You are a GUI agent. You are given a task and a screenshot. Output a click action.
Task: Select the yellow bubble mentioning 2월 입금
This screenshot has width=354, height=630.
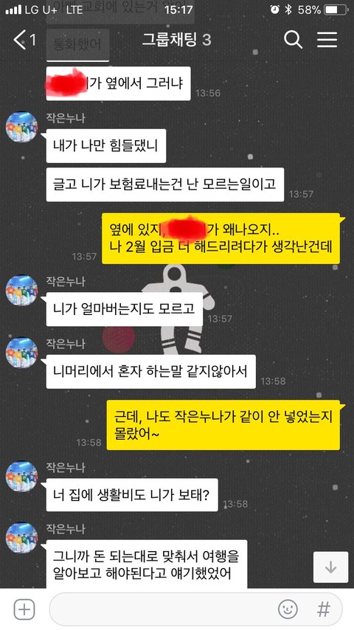click(x=221, y=239)
